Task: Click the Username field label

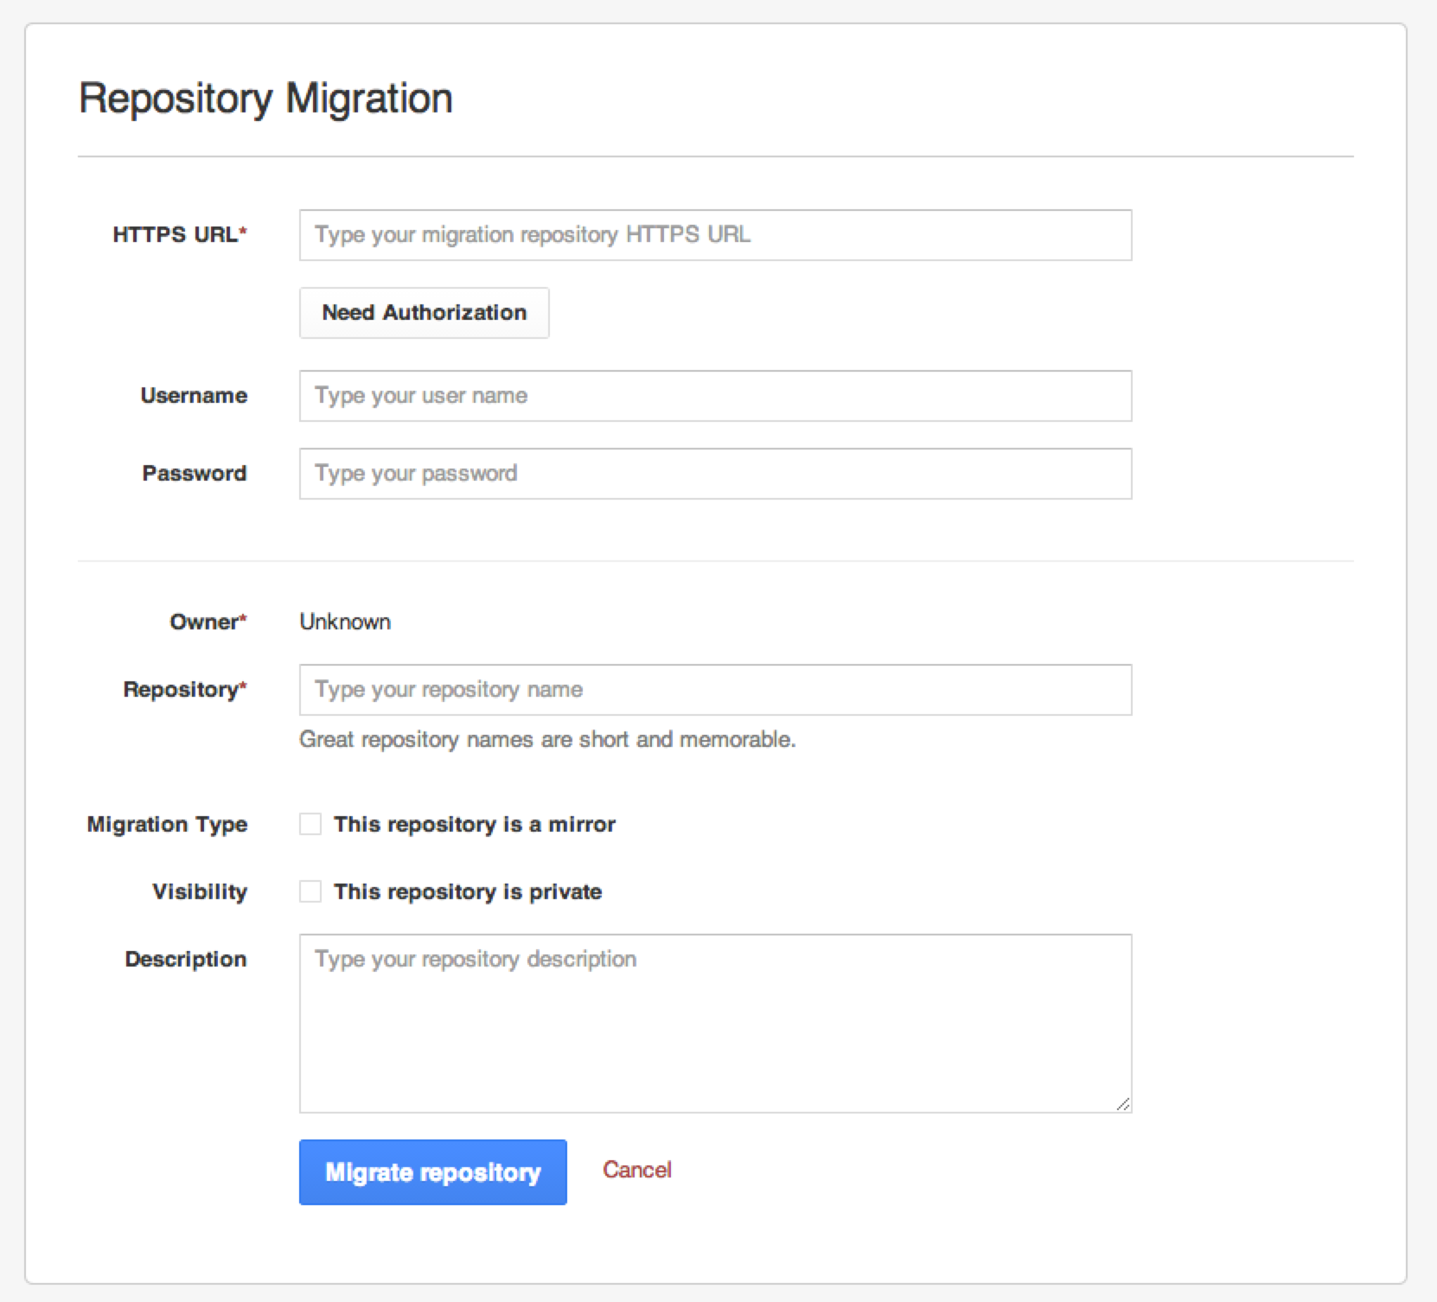Action: tap(194, 395)
